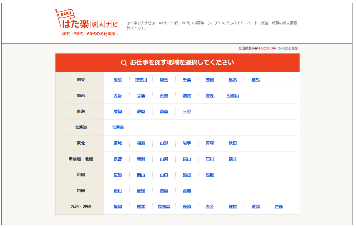Open 新潟 job listings
The image size is (356, 228).
pos(141,159)
